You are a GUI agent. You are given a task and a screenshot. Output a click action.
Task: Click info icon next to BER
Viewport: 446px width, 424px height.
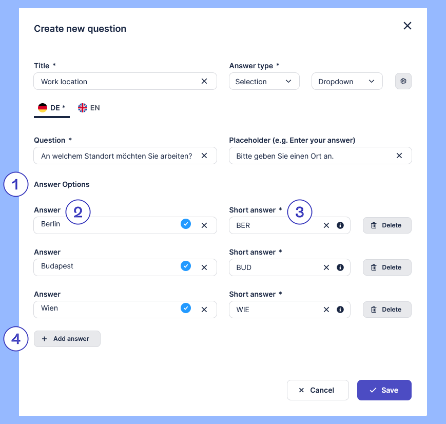(x=340, y=225)
